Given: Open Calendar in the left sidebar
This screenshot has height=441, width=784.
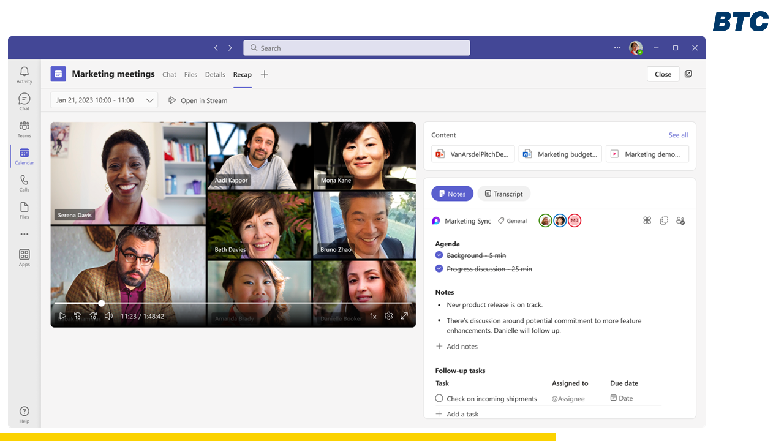Looking at the screenshot, I should 24,156.
